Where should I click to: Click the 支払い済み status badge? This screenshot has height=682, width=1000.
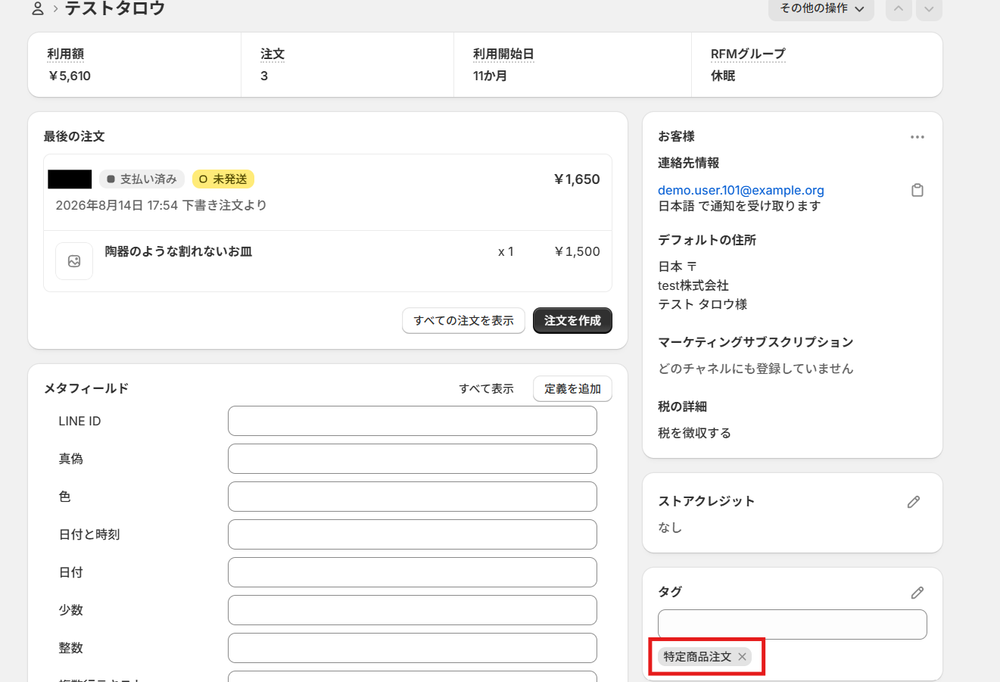142,179
